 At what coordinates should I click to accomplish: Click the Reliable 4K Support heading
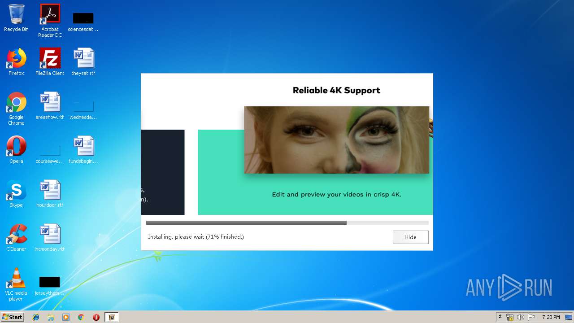coord(336,90)
